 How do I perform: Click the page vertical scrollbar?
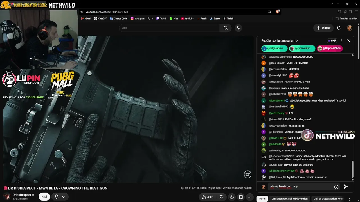click(359, 42)
